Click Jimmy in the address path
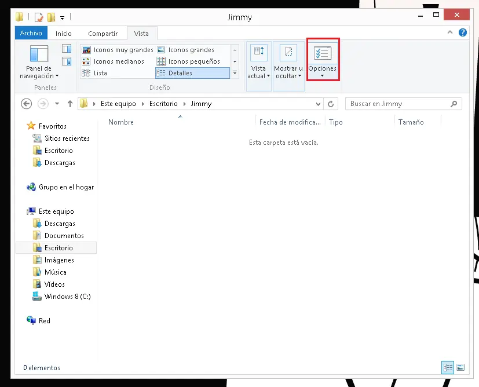The width and height of the screenshot is (479, 387). [x=201, y=104]
